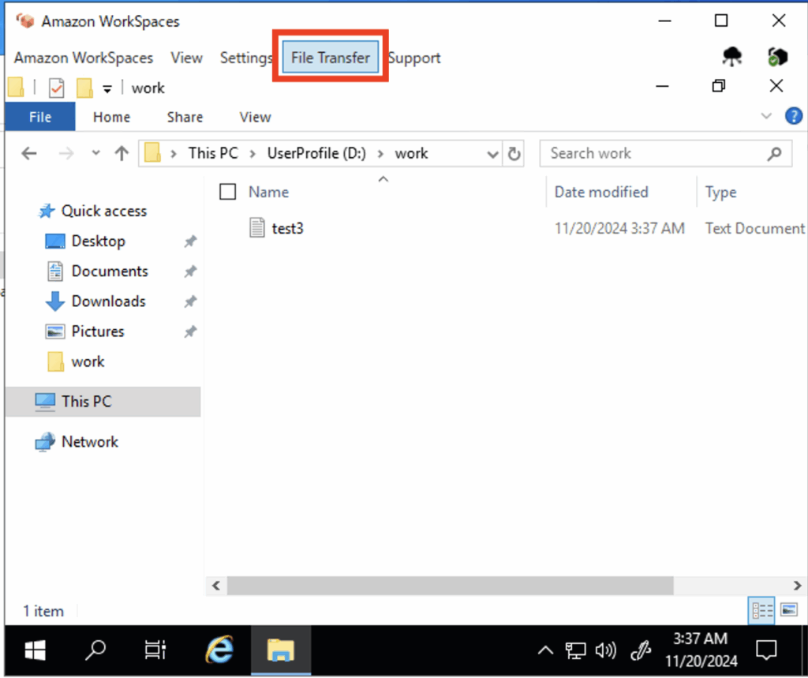Click the Search work input field
The height and width of the screenshot is (678, 808).
[655, 154]
